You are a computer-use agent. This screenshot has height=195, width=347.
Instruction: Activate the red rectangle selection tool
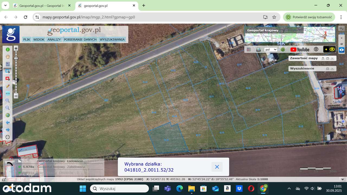(8, 79)
